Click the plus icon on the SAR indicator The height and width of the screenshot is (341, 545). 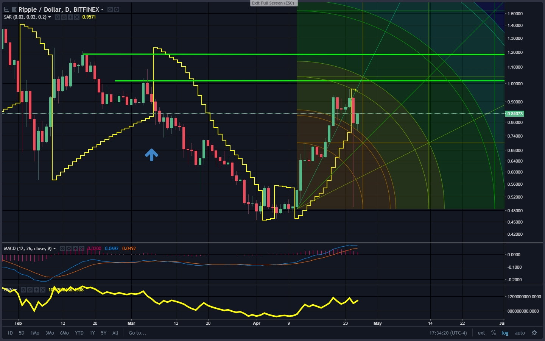pos(70,17)
